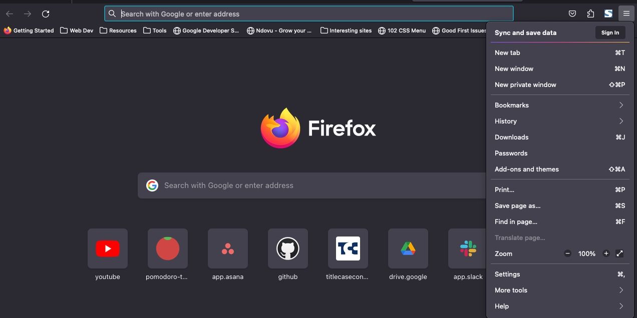Click the blue S extension icon
The image size is (637, 318).
click(x=608, y=13)
